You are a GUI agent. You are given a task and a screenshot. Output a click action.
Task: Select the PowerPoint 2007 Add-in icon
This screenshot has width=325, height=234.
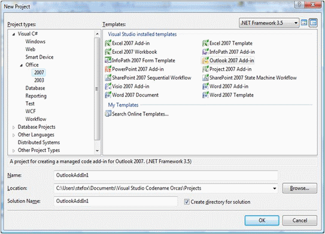[108, 69]
